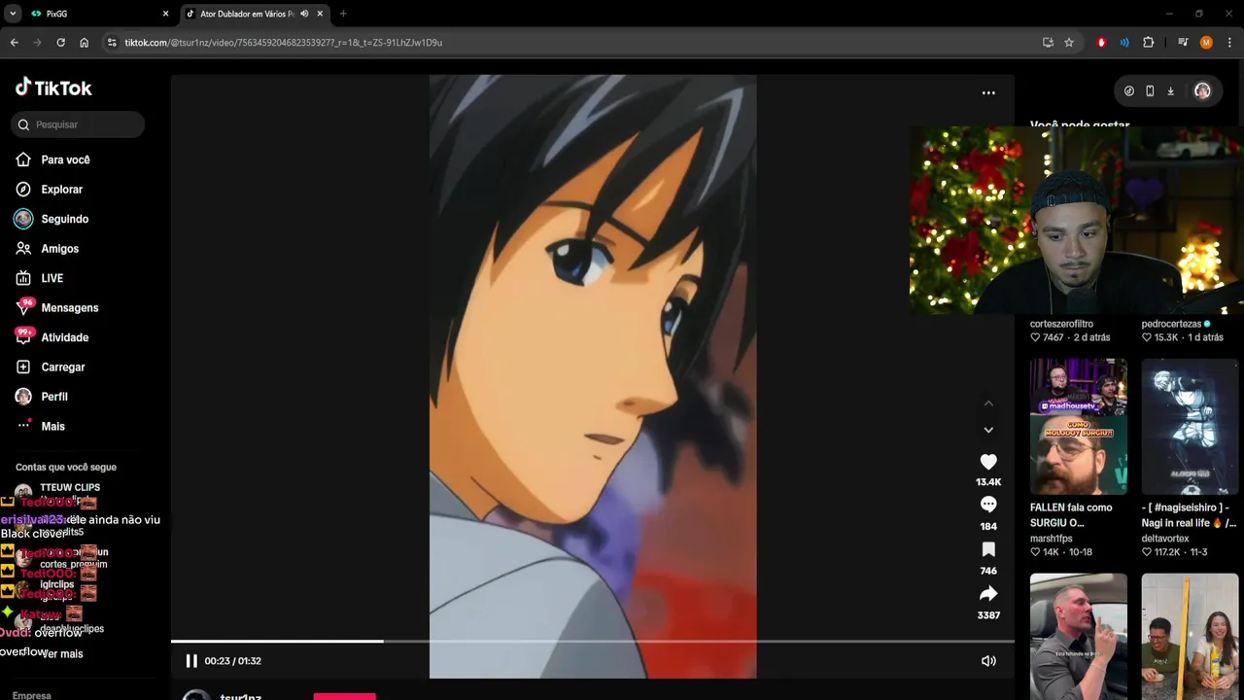
Task: Click the install app icon in address bar
Action: pos(1048,43)
